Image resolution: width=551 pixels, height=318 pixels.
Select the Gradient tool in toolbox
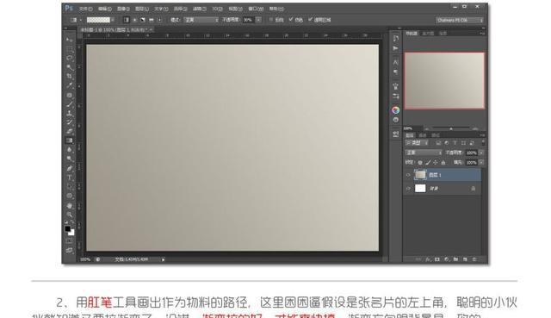(69, 140)
